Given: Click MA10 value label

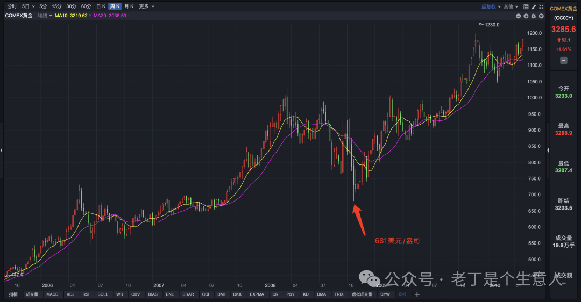Looking at the screenshot, I should 73,16.
